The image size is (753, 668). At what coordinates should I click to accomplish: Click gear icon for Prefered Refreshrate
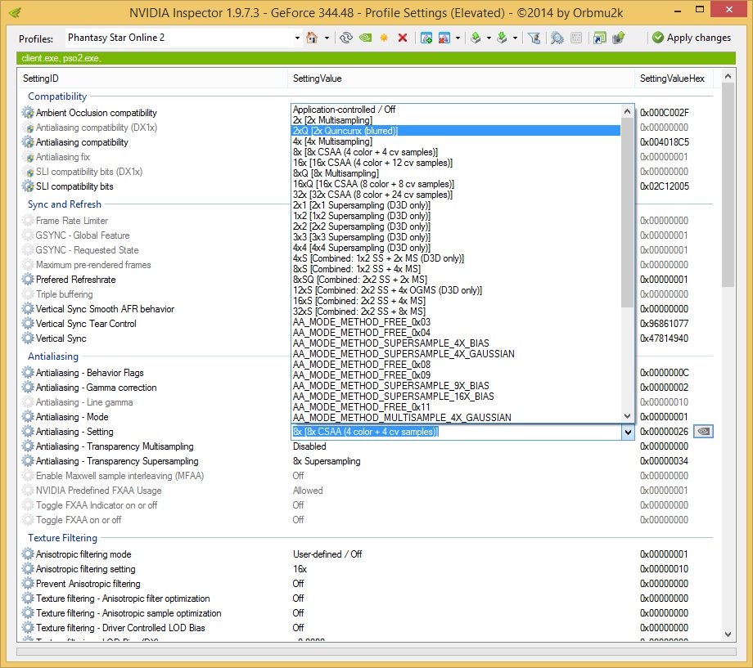[28, 280]
